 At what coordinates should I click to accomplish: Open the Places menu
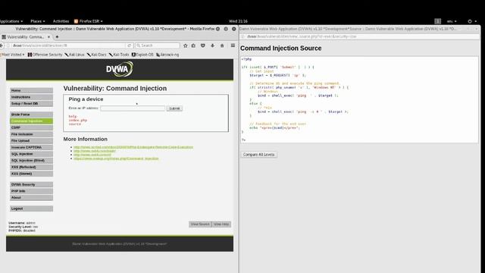[38, 21]
